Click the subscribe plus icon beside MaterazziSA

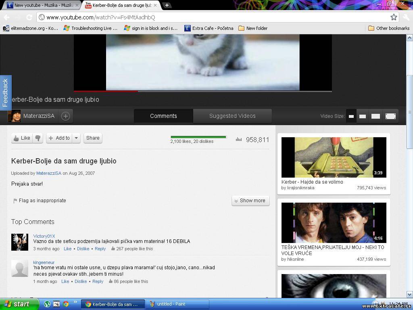[65, 116]
